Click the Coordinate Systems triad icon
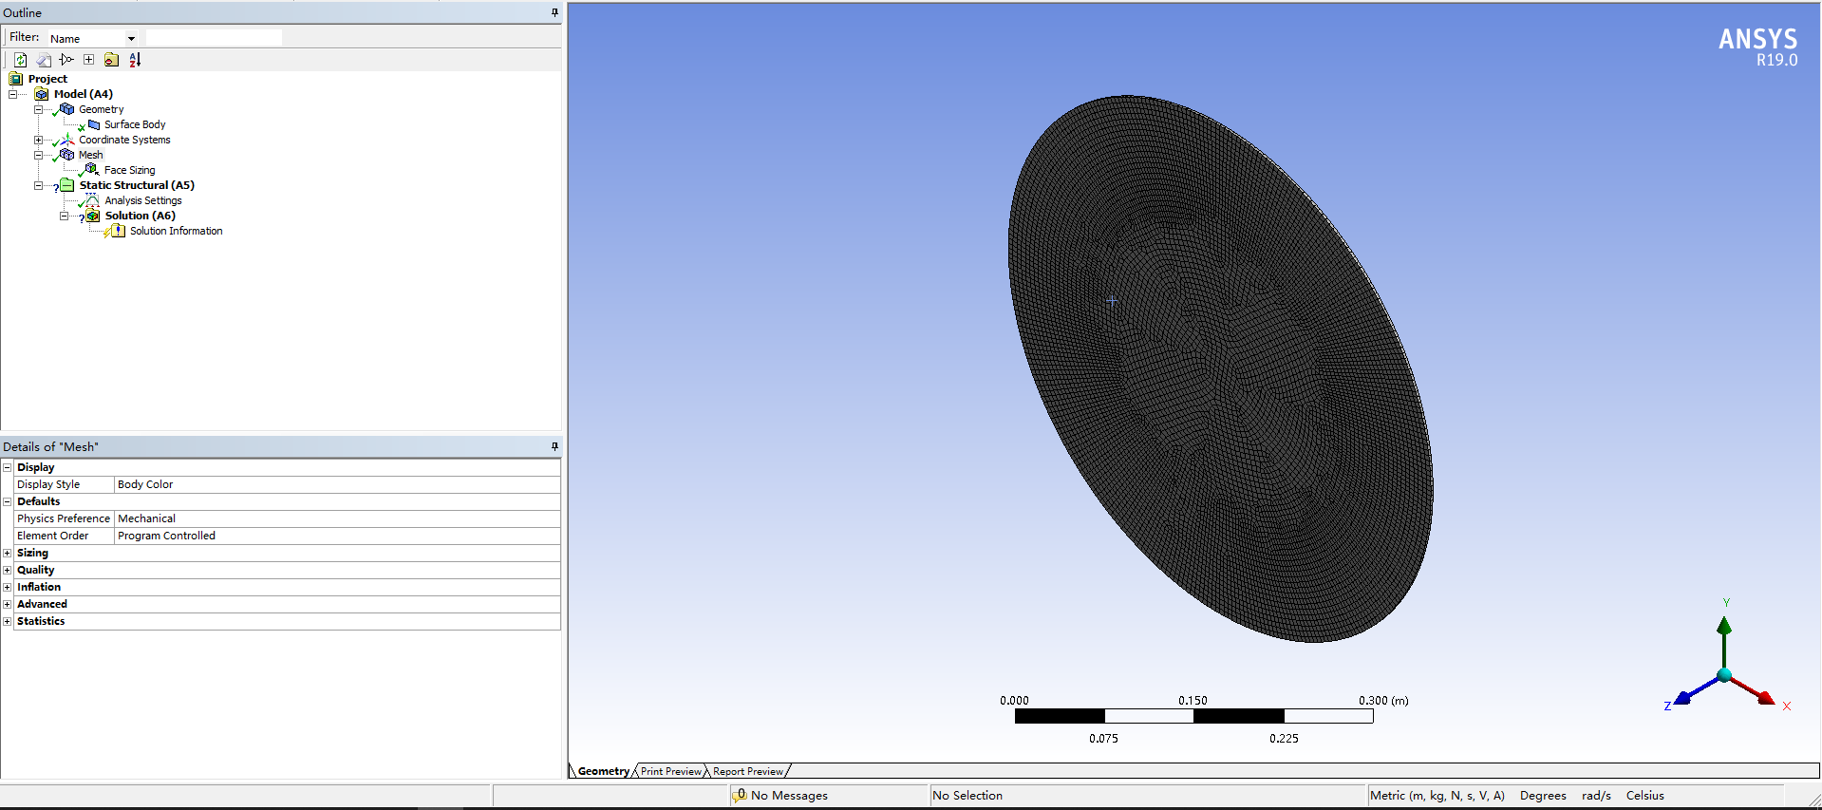 [x=66, y=140]
